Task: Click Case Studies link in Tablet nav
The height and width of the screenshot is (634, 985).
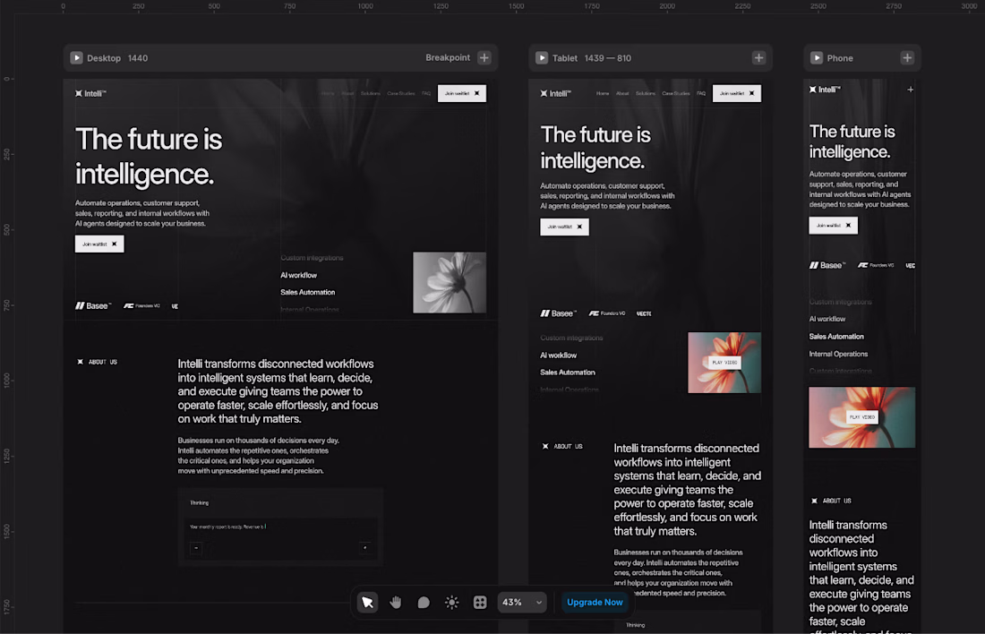Action: [x=676, y=93]
